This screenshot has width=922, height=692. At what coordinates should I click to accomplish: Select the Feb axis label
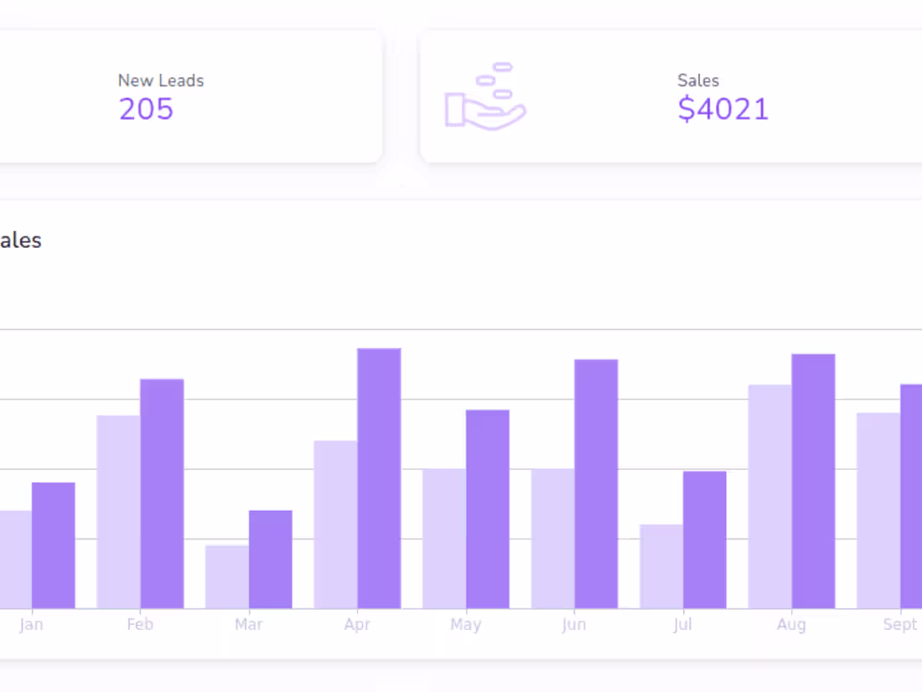140,624
